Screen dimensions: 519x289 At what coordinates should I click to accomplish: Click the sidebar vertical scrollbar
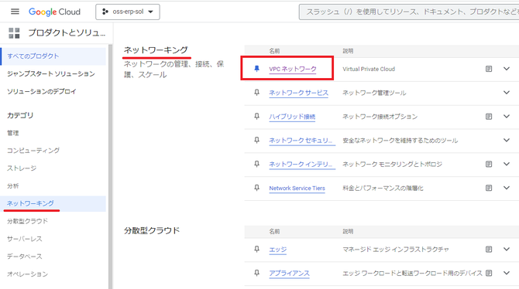(x=110, y=166)
